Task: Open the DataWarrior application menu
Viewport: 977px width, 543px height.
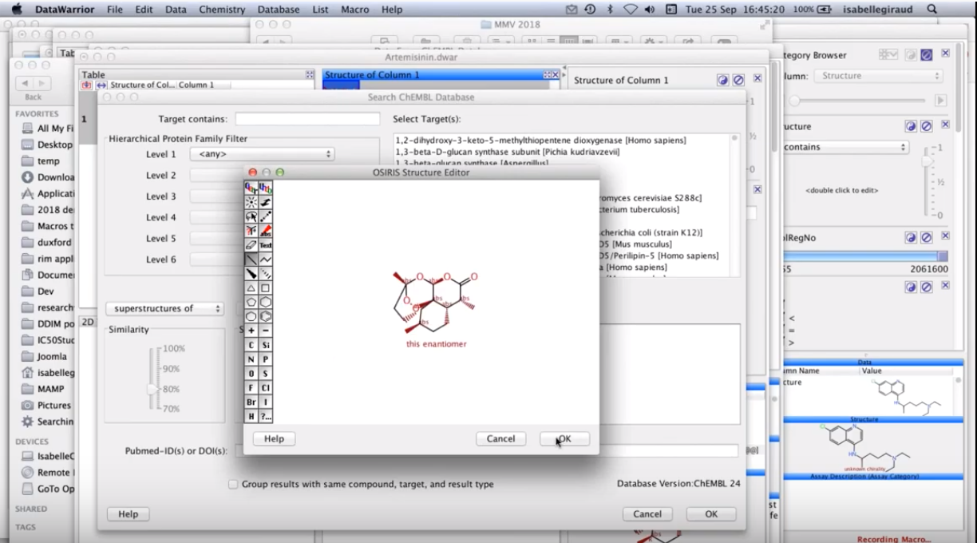Action: click(x=65, y=9)
